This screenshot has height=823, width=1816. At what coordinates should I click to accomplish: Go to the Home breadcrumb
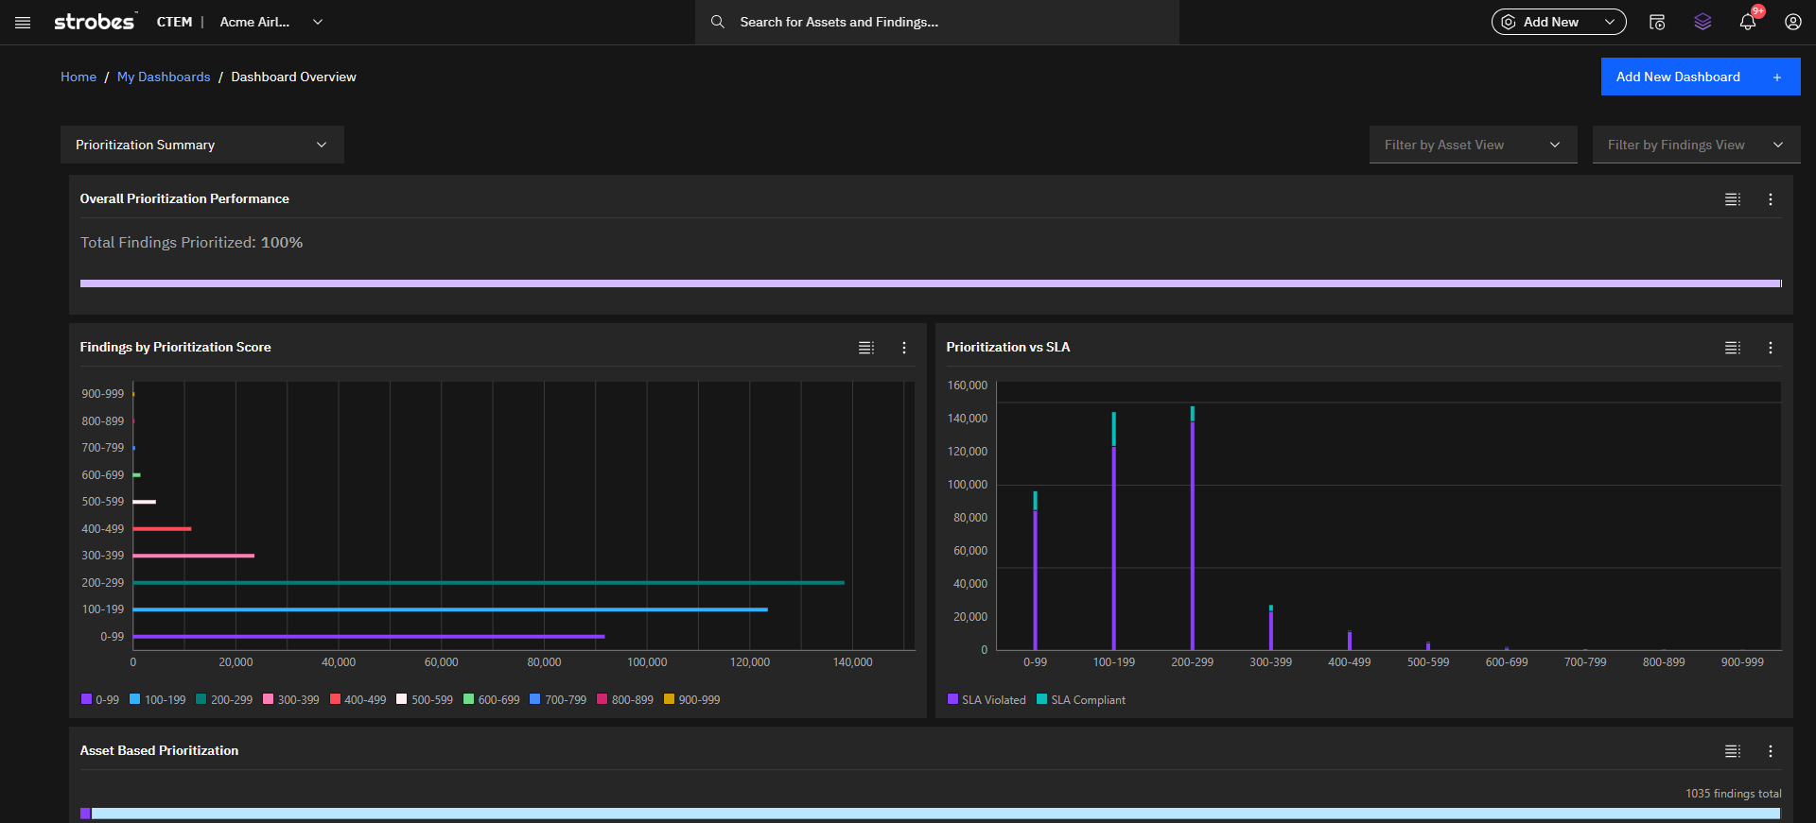pyautogui.click(x=79, y=77)
